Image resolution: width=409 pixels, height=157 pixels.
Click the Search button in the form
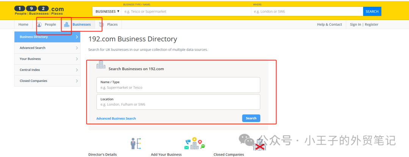(x=251, y=118)
